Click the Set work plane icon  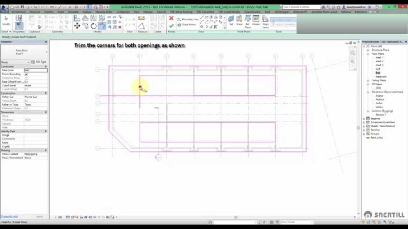(x=231, y=20)
